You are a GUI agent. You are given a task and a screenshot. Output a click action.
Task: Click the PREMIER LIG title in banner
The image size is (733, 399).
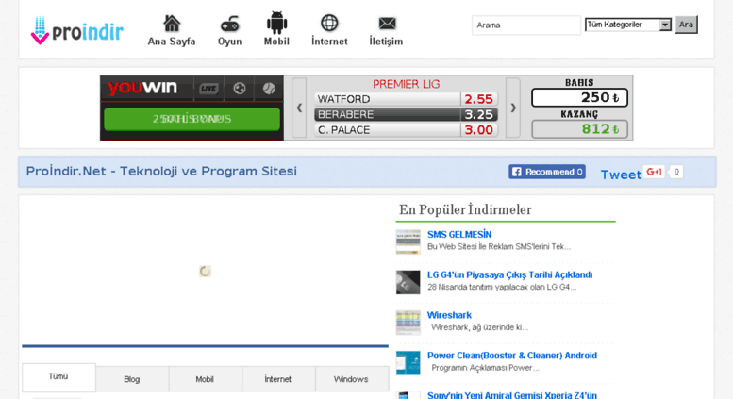(406, 84)
